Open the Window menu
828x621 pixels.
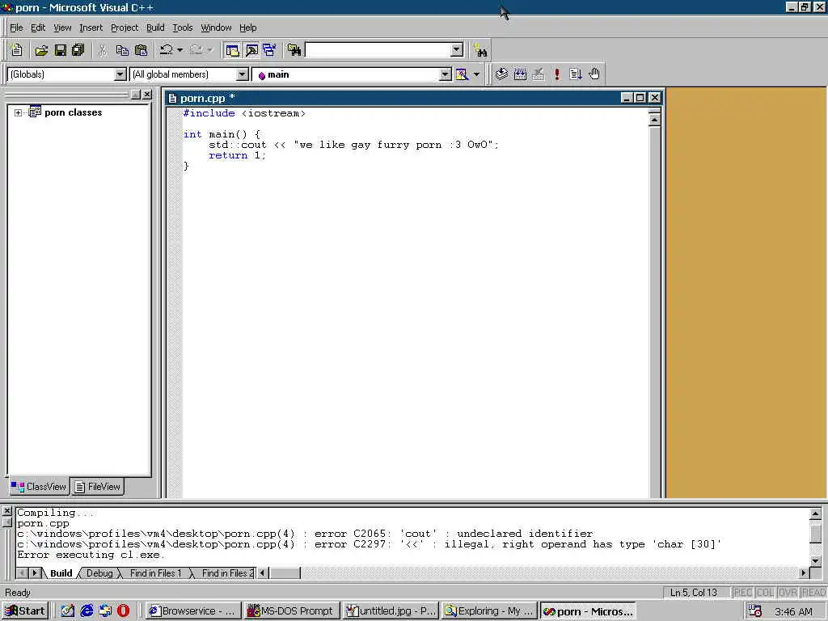pyautogui.click(x=216, y=28)
